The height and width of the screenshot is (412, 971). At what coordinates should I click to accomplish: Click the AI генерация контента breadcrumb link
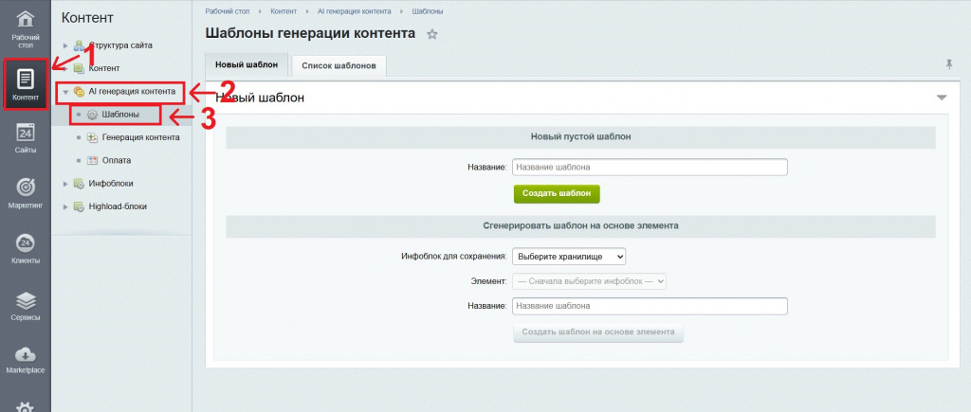click(355, 11)
